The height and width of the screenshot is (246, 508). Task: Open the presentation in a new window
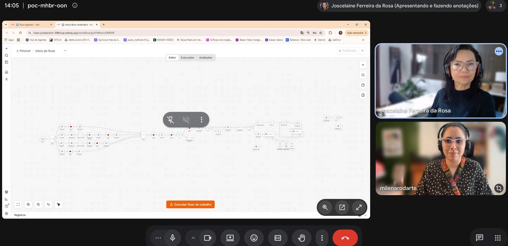tap(342, 207)
